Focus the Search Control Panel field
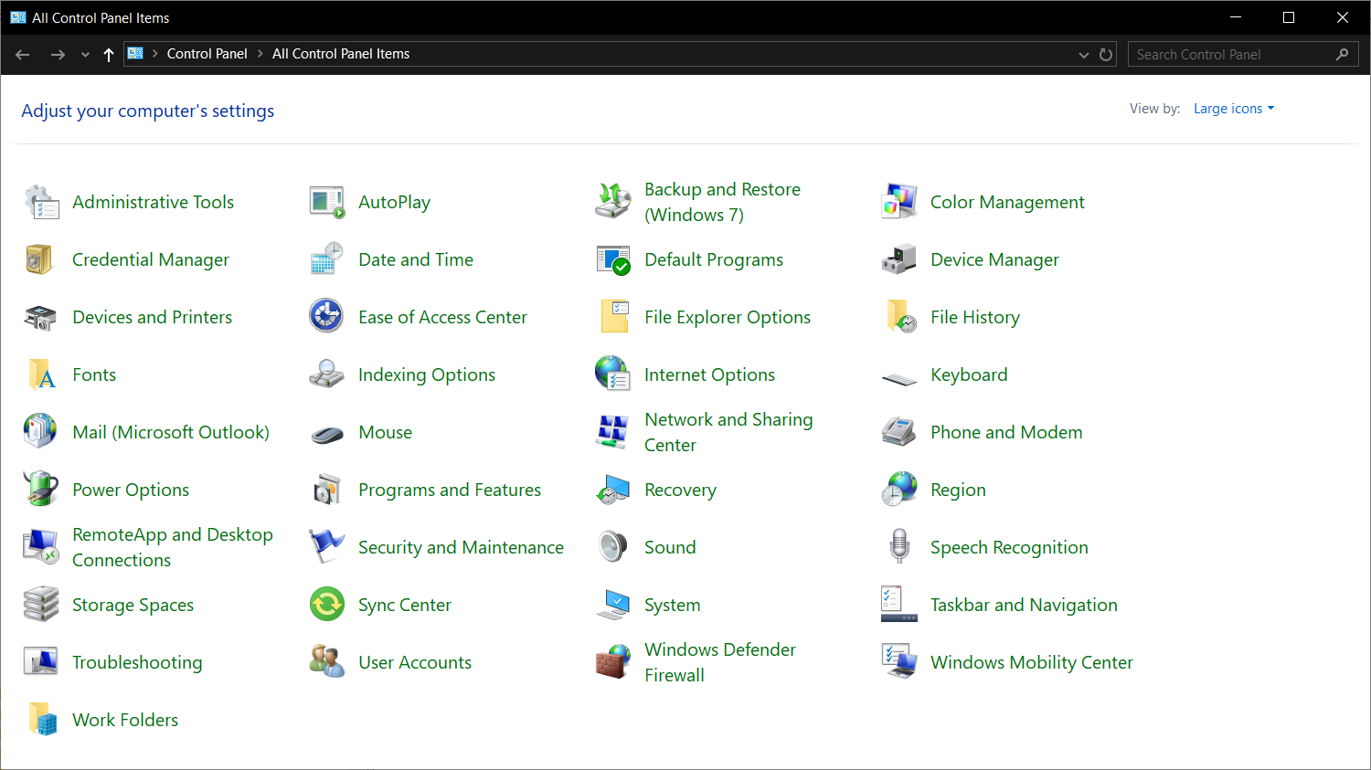The height and width of the screenshot is (770, 1371). tap(1243, 55)
